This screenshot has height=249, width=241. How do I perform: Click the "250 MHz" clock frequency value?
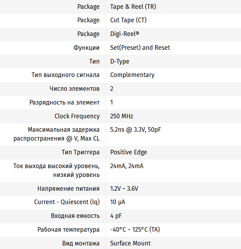(x=122, y=116)
